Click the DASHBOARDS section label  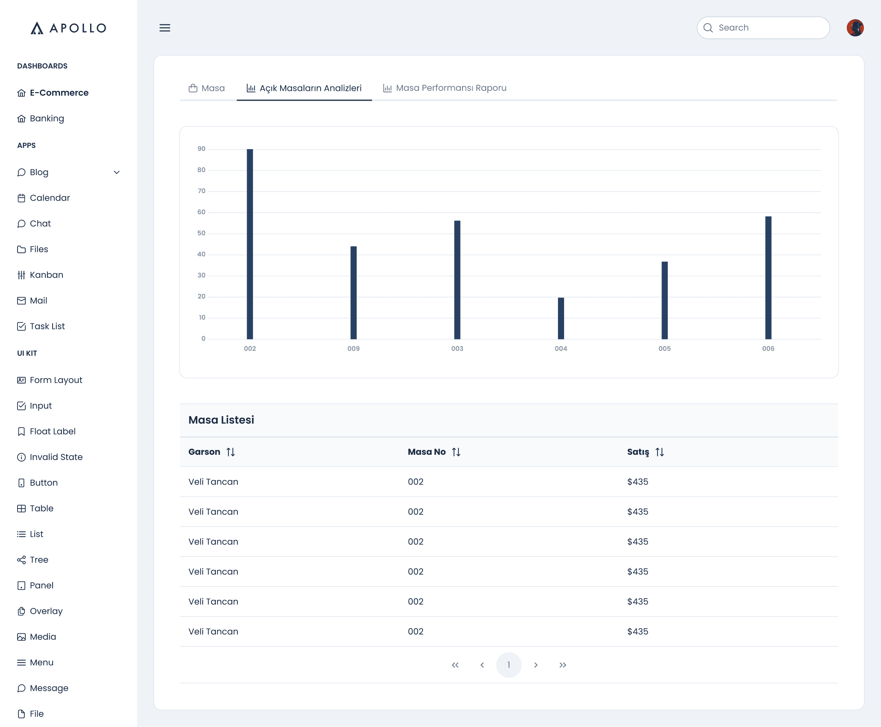pos(42,66)
